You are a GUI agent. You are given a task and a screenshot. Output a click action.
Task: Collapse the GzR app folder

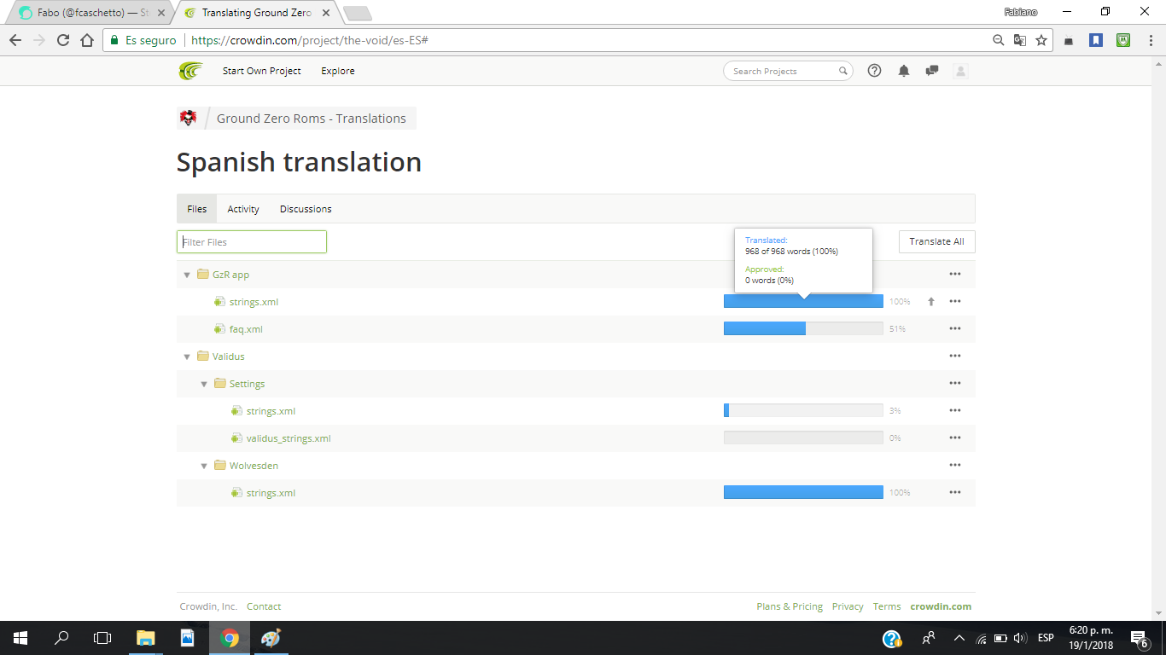click(187, 275)
